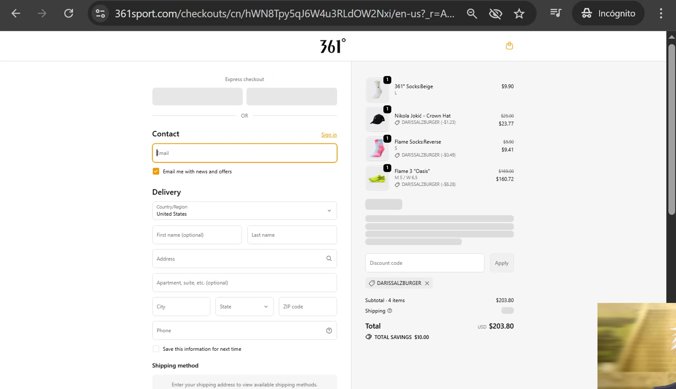Viewport: 676px width, 389px height.
Task: Click the Sign in link
Action: pos(329,135)
